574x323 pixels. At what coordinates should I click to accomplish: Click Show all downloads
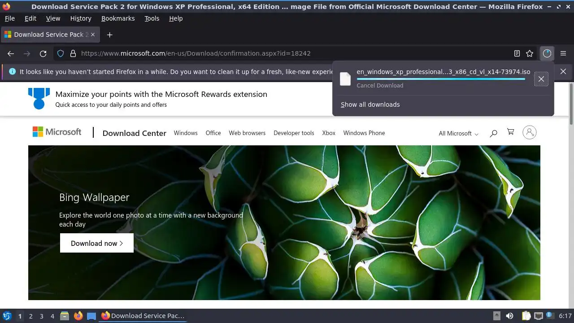(370, 105)
